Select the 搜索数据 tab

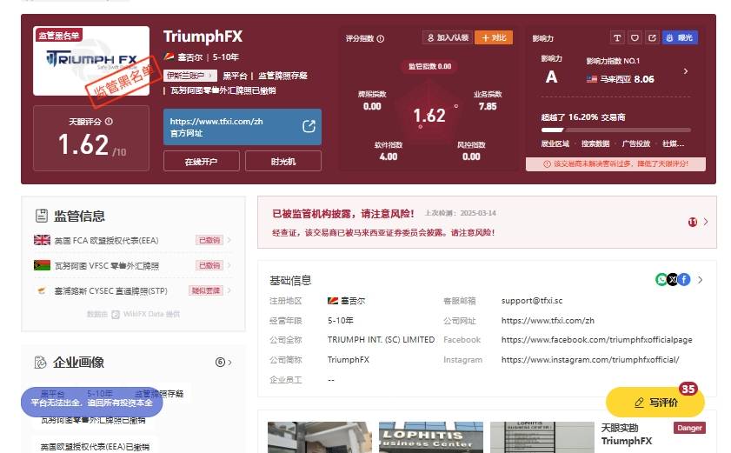click(595, 143)
